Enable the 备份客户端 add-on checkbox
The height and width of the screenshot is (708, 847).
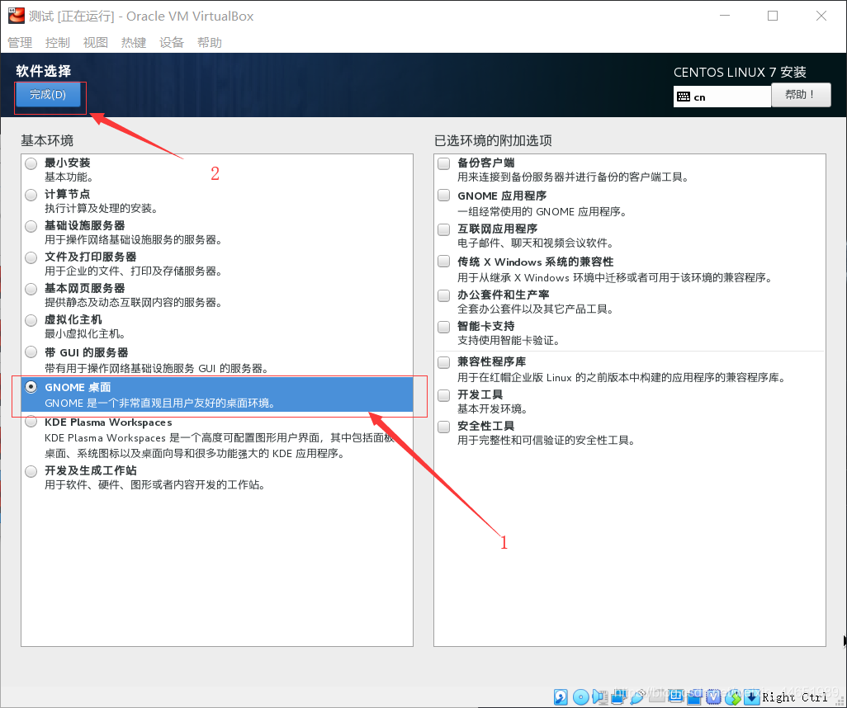click(x=444, y=163)
